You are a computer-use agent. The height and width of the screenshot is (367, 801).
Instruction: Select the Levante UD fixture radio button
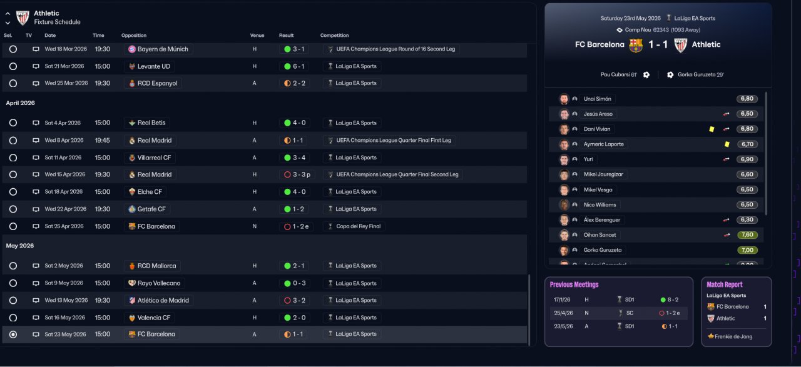coord(13,66)
